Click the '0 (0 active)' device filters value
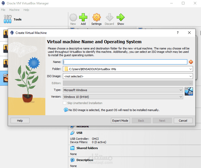The image size is (201, 168). point(99,142)
